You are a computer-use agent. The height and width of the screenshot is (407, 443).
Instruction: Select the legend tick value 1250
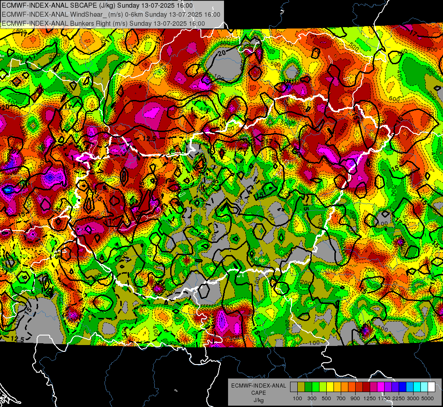click(x=370, y=398)
